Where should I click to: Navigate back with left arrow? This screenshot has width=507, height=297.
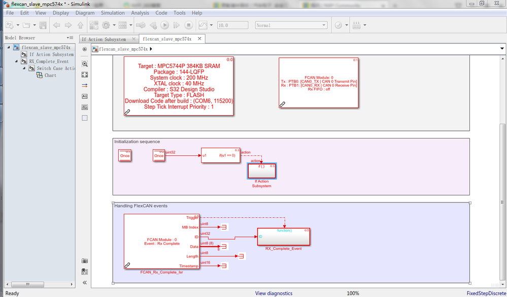tap(56, 25)
